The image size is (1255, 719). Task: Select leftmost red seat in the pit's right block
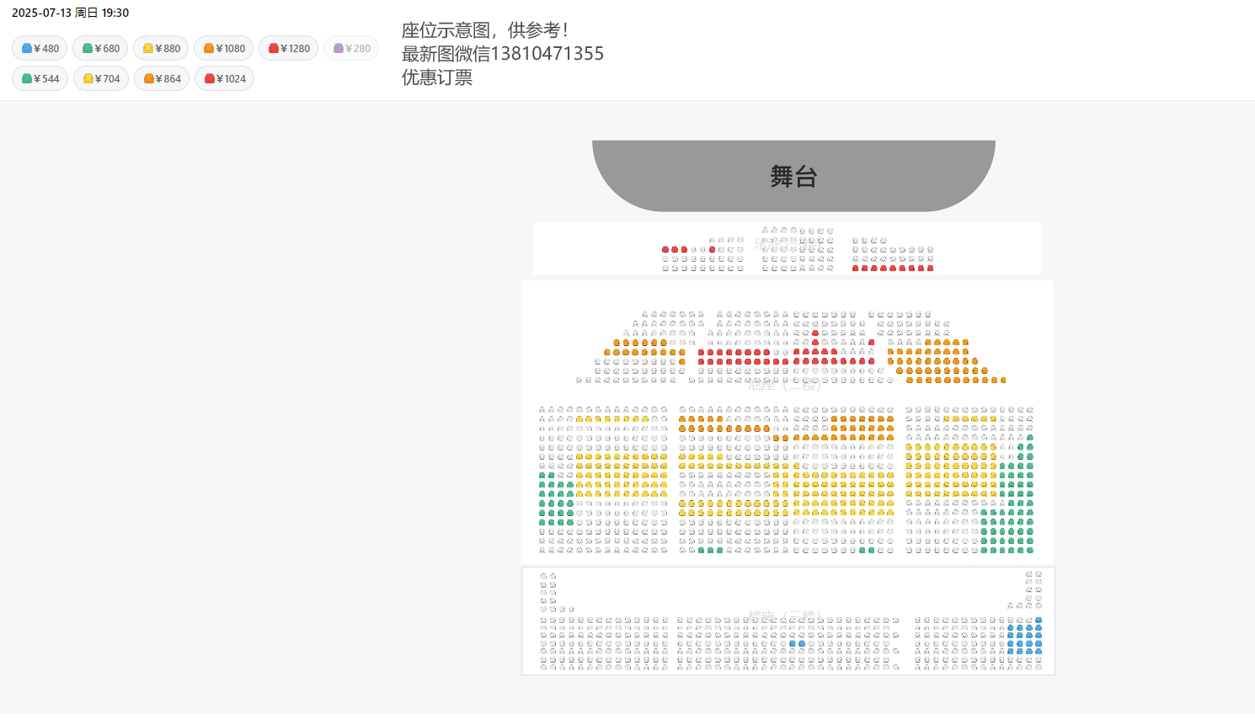(856, 268)
